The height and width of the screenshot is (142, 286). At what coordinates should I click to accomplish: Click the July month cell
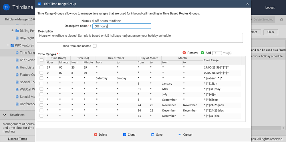(x=165, y=94)
